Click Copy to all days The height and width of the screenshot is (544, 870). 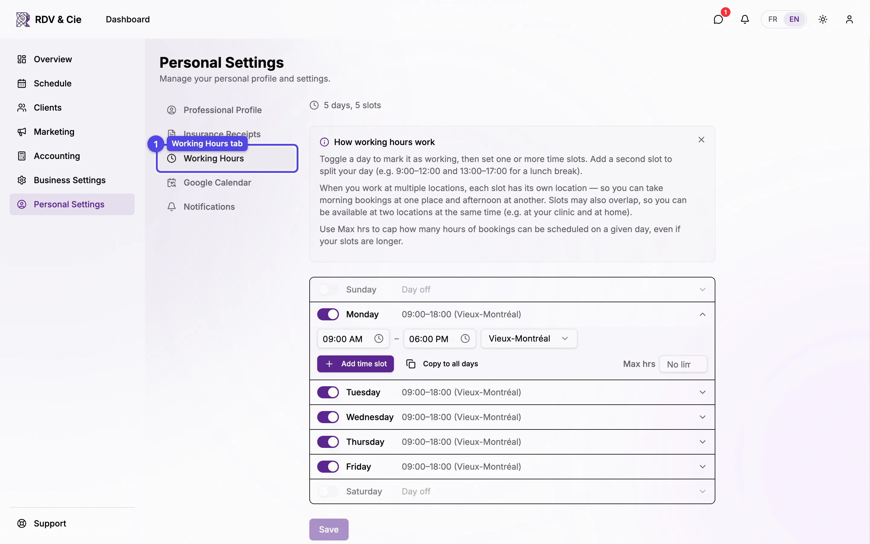coord(442,364)
